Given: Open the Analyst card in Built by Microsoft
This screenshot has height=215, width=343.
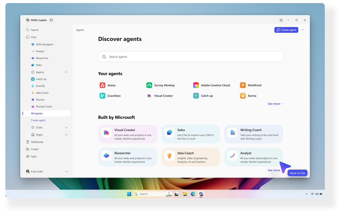Looking at the screenshot, I should [x=254, y=157].
